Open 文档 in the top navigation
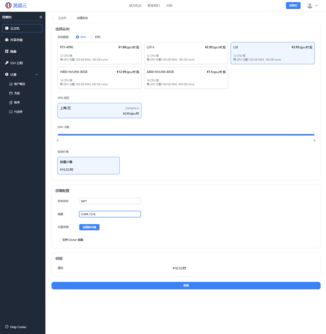326x334 pixels. [169, 6]
